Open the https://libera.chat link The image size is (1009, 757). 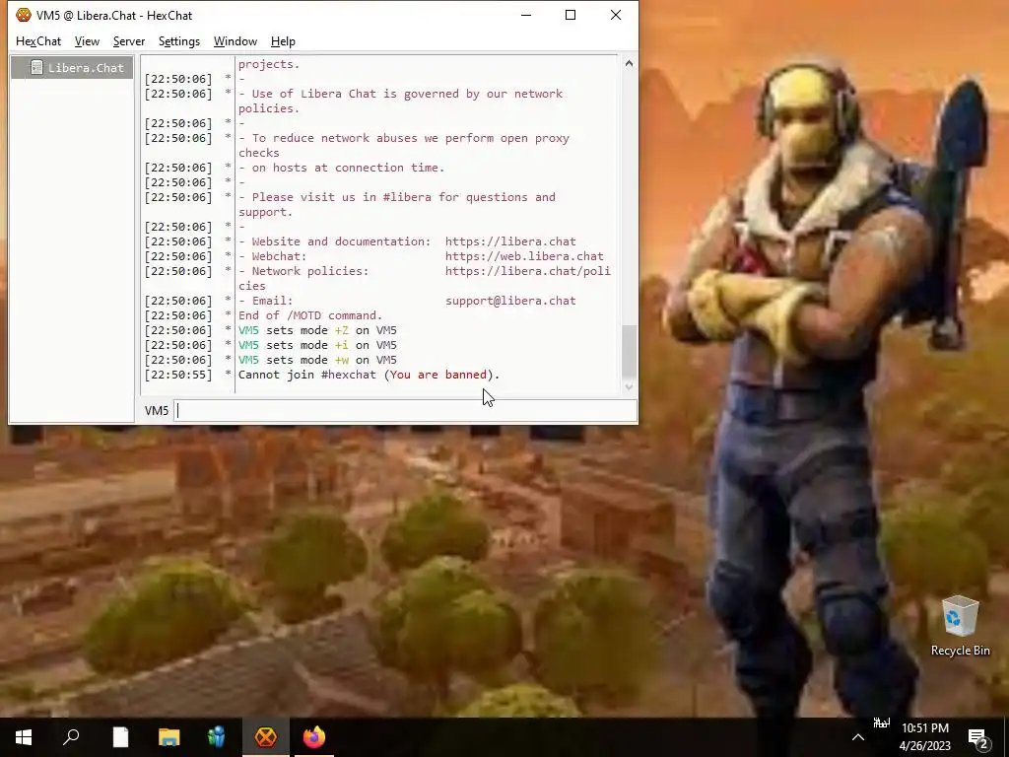[510, 241]
